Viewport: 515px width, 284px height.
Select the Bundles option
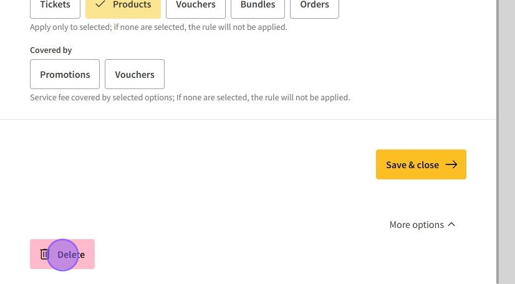[257, 6]
